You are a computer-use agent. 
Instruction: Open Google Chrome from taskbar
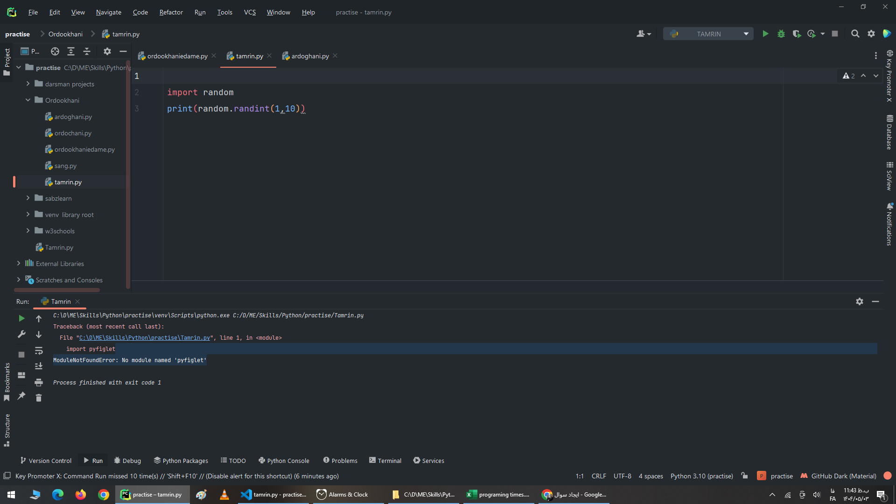104,495
